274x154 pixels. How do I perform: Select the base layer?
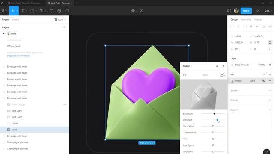coord(35,130)
